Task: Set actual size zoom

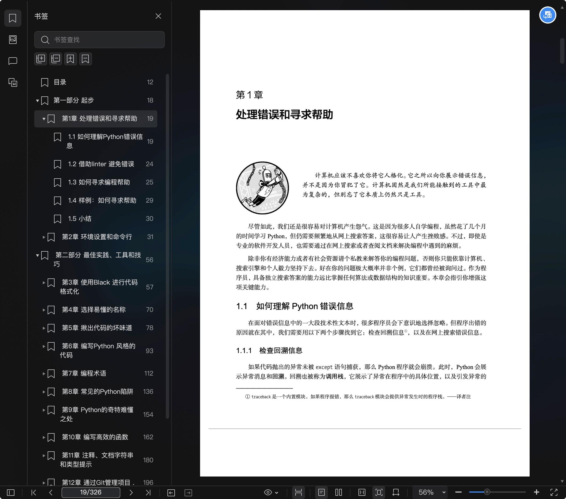Action: [x=362, y=492]
